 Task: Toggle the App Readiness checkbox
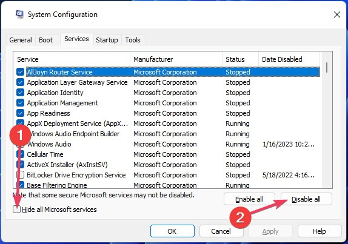point(20,113)
